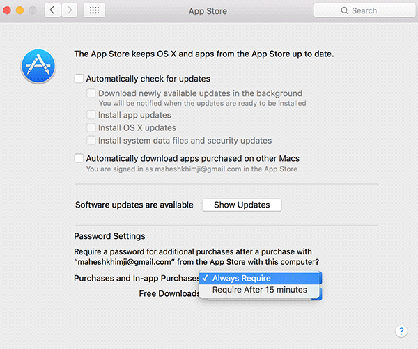The image size is (418, 349).
Task: Click the notified when updates are ready text
Action: click(x=202, y=104)
